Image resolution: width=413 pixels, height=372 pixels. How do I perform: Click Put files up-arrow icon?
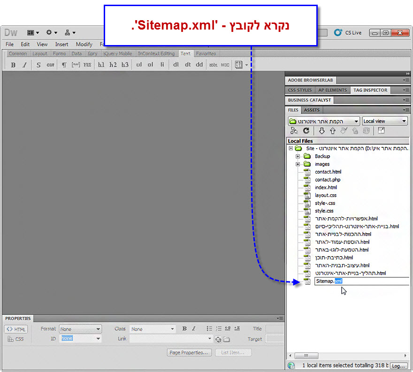(x=333, y=130)
